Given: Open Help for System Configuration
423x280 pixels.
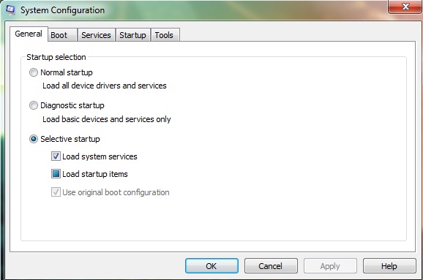Looking at the screenshot, I should click(x=389, y=266).
